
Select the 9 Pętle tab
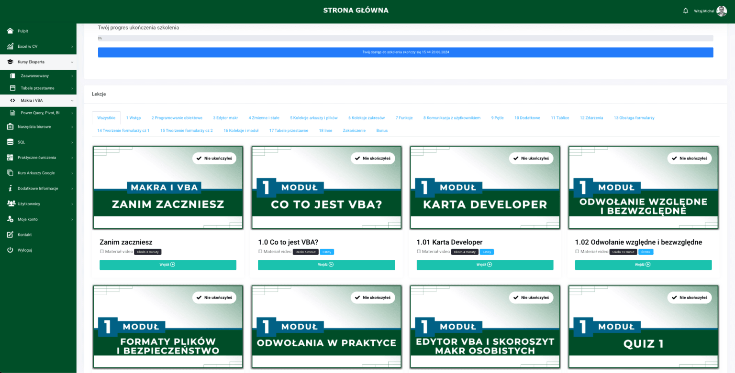click(497, 117)
